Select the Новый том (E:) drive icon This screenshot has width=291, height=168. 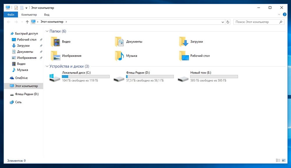click(183, 79)
